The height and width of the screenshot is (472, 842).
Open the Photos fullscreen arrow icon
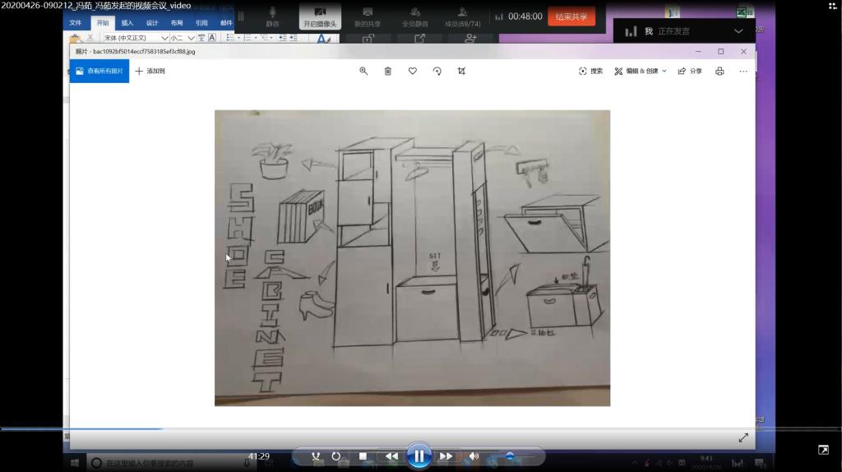743,437
